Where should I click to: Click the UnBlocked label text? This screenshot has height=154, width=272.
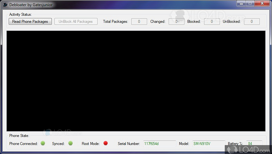tap(232, 22)
